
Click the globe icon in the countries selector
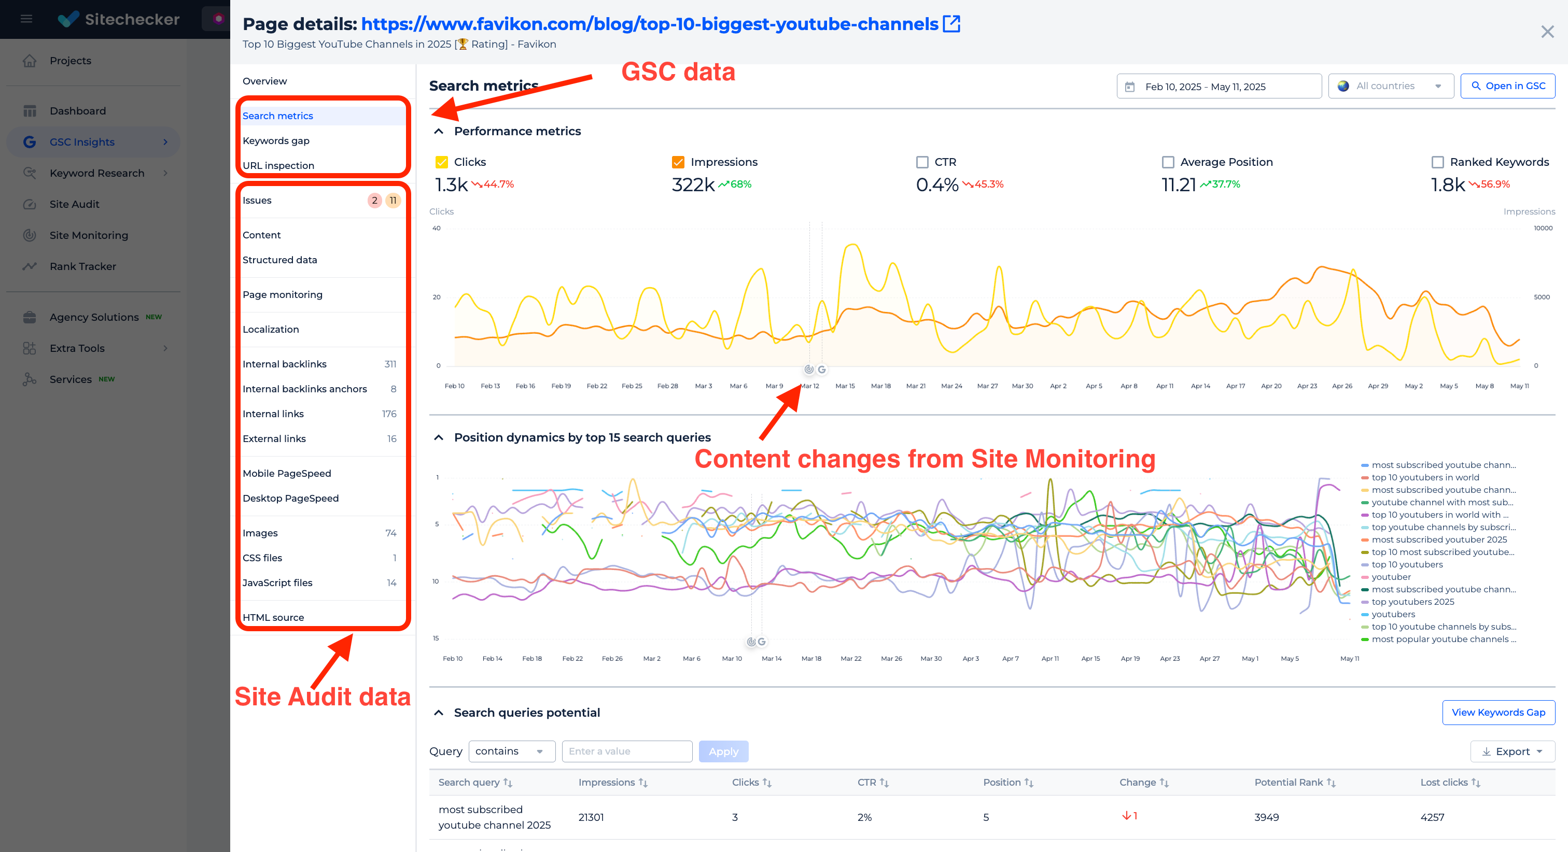point(1343,86)
